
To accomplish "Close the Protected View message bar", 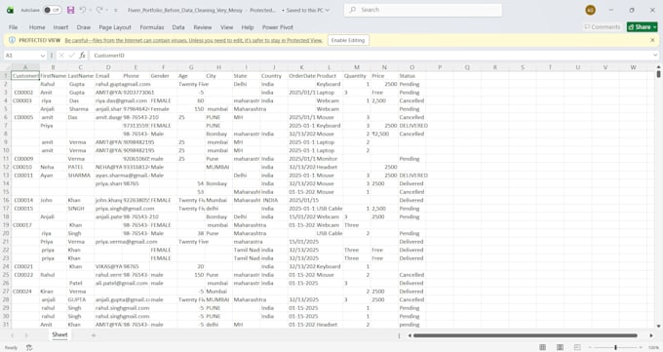I will point(652,40).
